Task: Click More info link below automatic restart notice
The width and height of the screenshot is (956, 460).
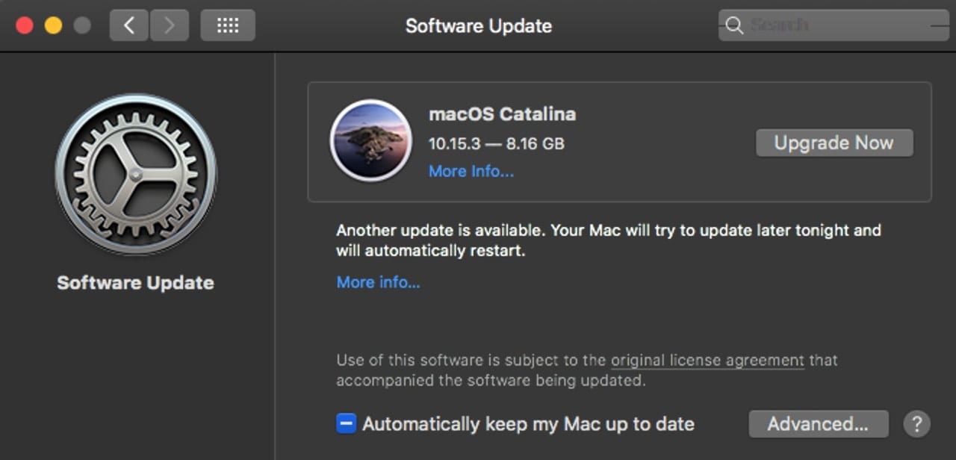Action: [378, 282]
